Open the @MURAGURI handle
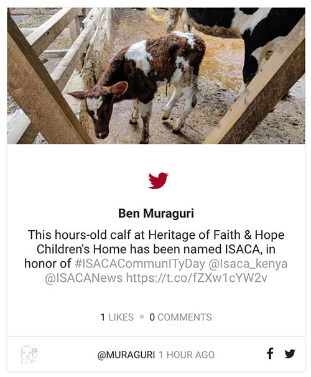This screenshot has width=311, height=377. tap(126, 355)
